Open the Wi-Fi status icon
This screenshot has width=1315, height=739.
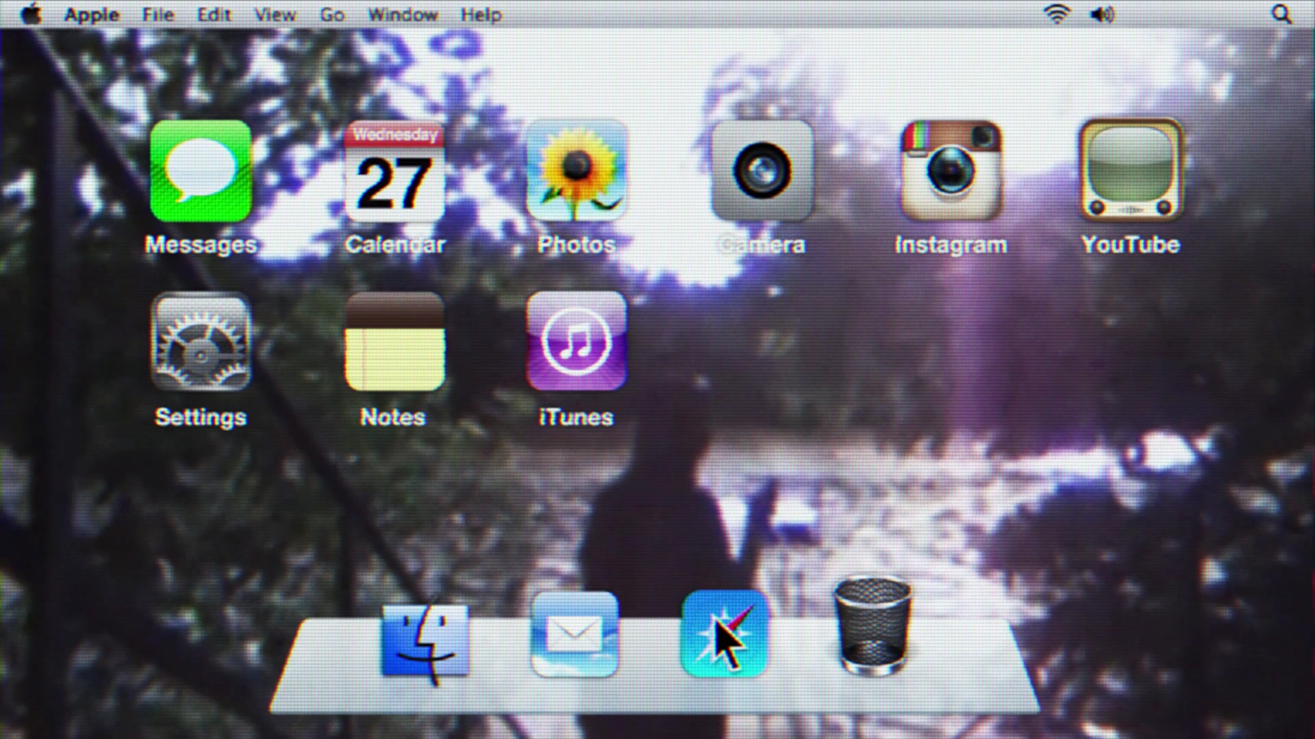(1057, 14)
